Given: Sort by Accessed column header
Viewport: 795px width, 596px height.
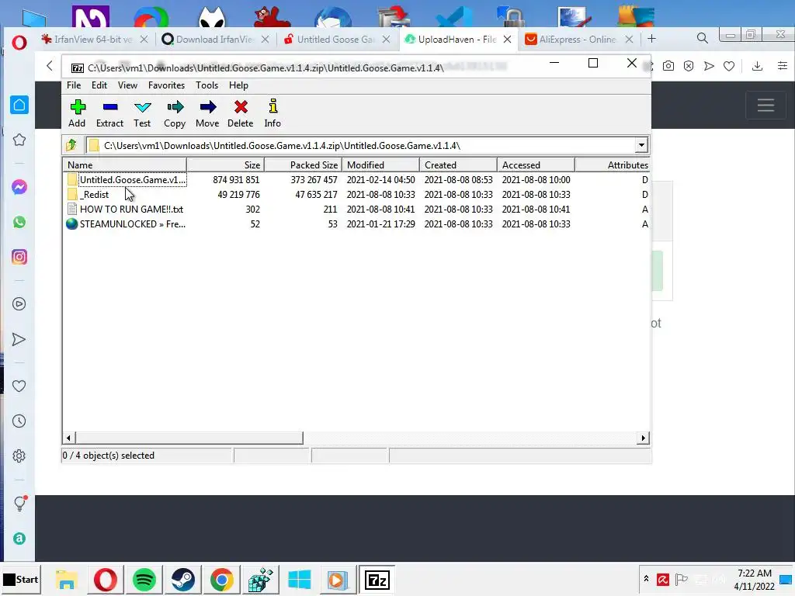Looking at the screenshot, I should pyautogui.click(x=536, y=165).
